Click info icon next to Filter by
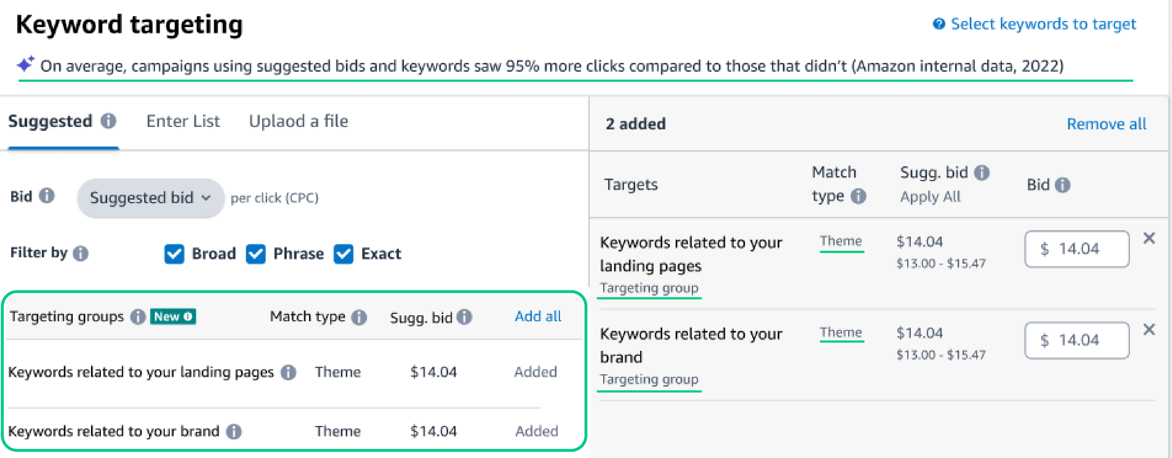The height and width of the screenshot is (458, 1172). pos(81,253)
